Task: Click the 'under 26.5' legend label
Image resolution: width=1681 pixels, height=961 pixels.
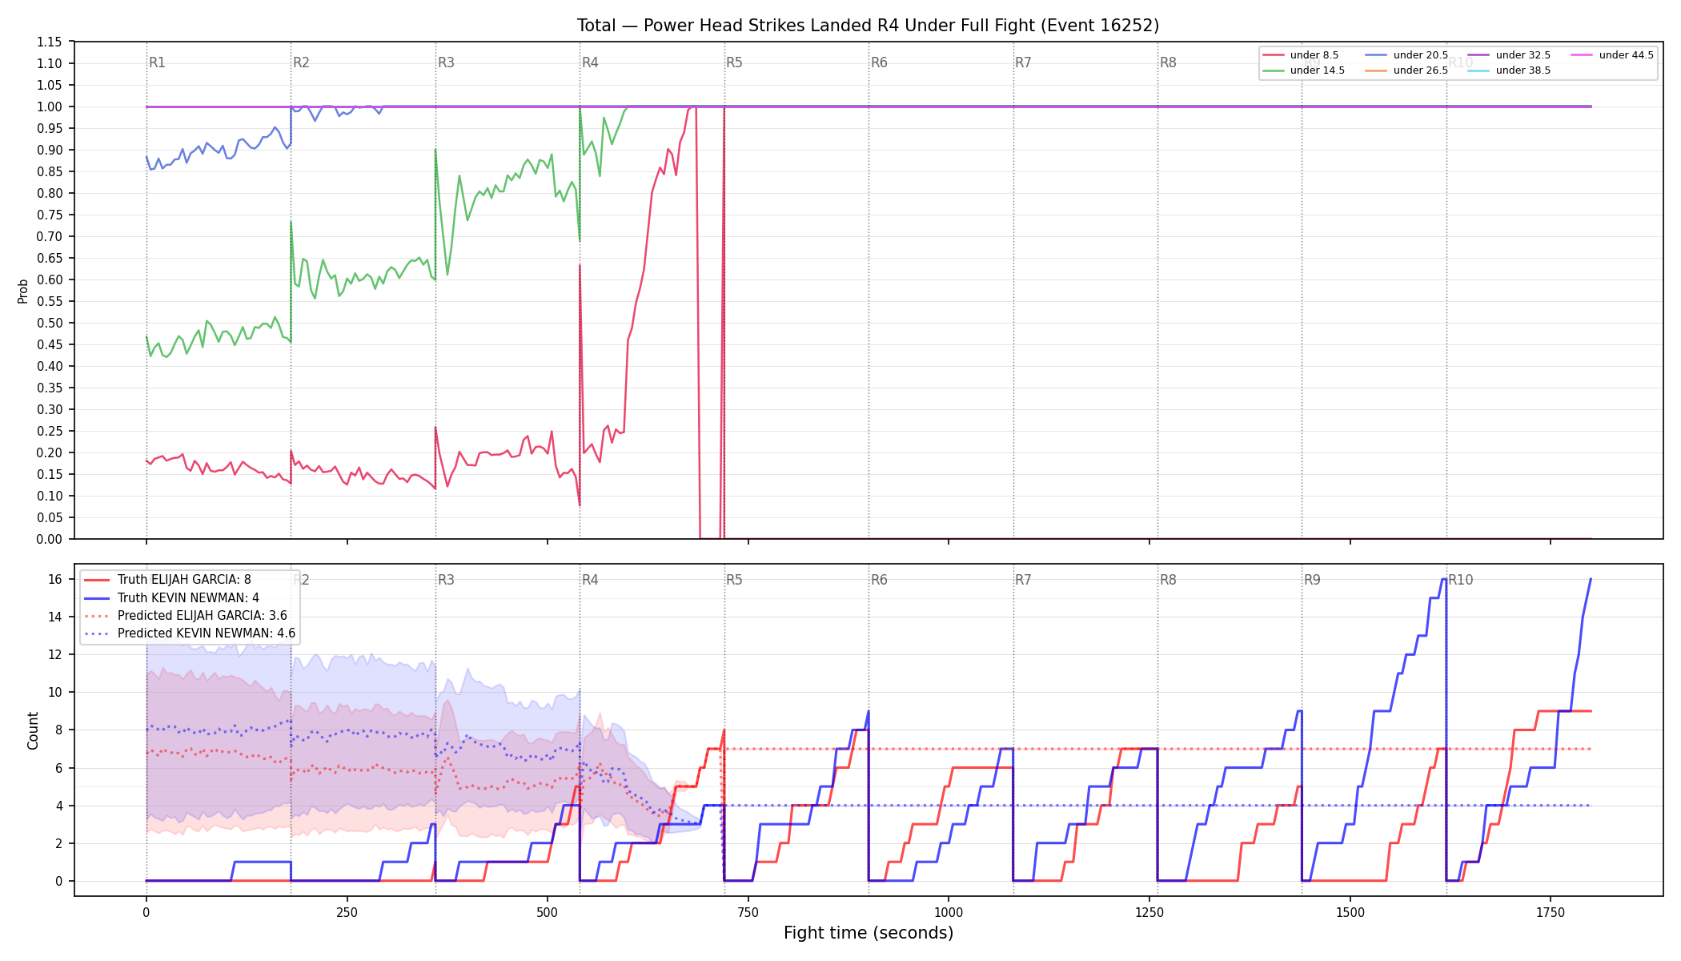Action: [1421, 70]
